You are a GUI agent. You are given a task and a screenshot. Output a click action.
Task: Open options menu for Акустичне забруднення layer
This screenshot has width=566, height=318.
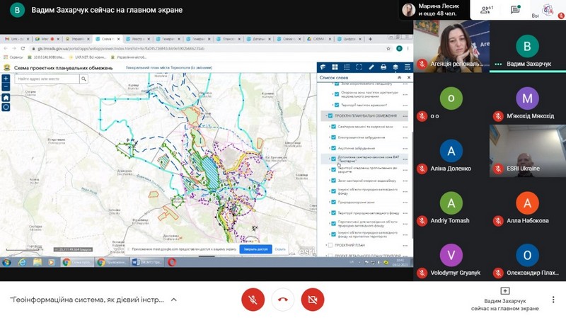tap(405, 149)
